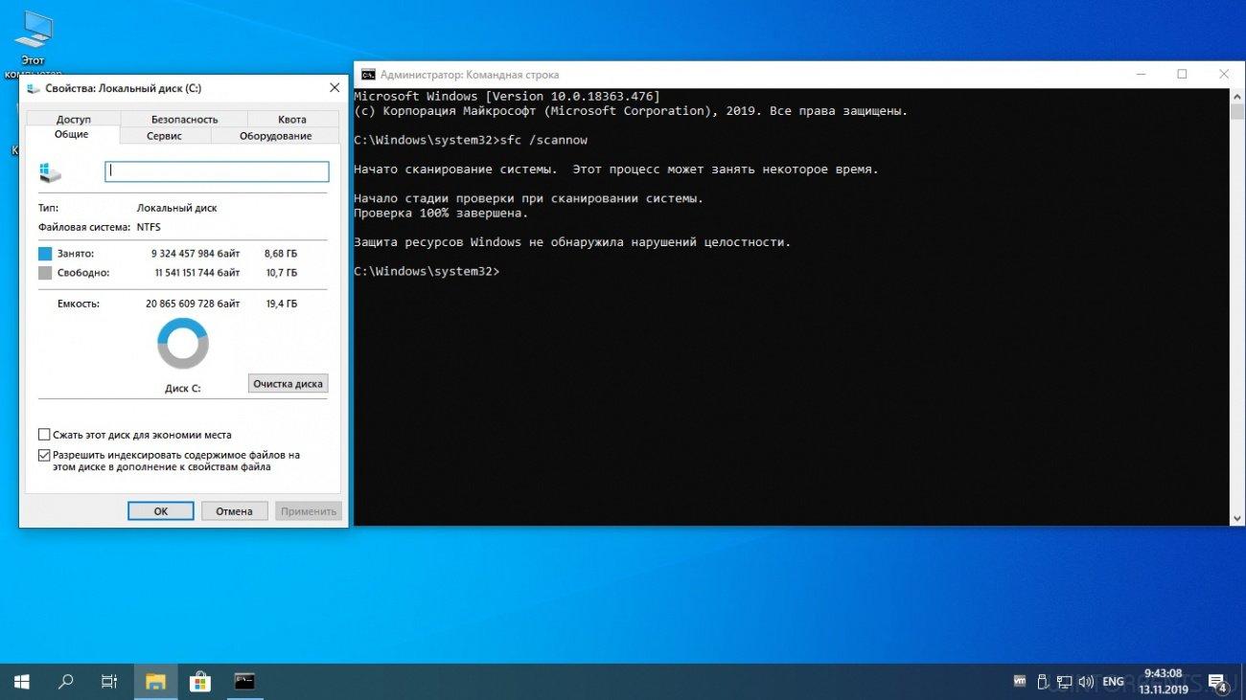The width and height of the screenshot is (1246, 700).
Task: Maximize the Command Prompt window
Action: click(1182, 74)
